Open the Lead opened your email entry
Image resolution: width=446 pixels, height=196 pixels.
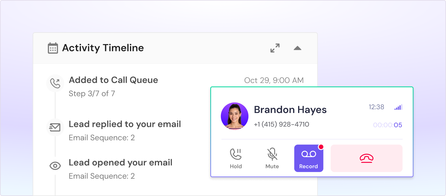pyautogui.click(x=120, y=163)
